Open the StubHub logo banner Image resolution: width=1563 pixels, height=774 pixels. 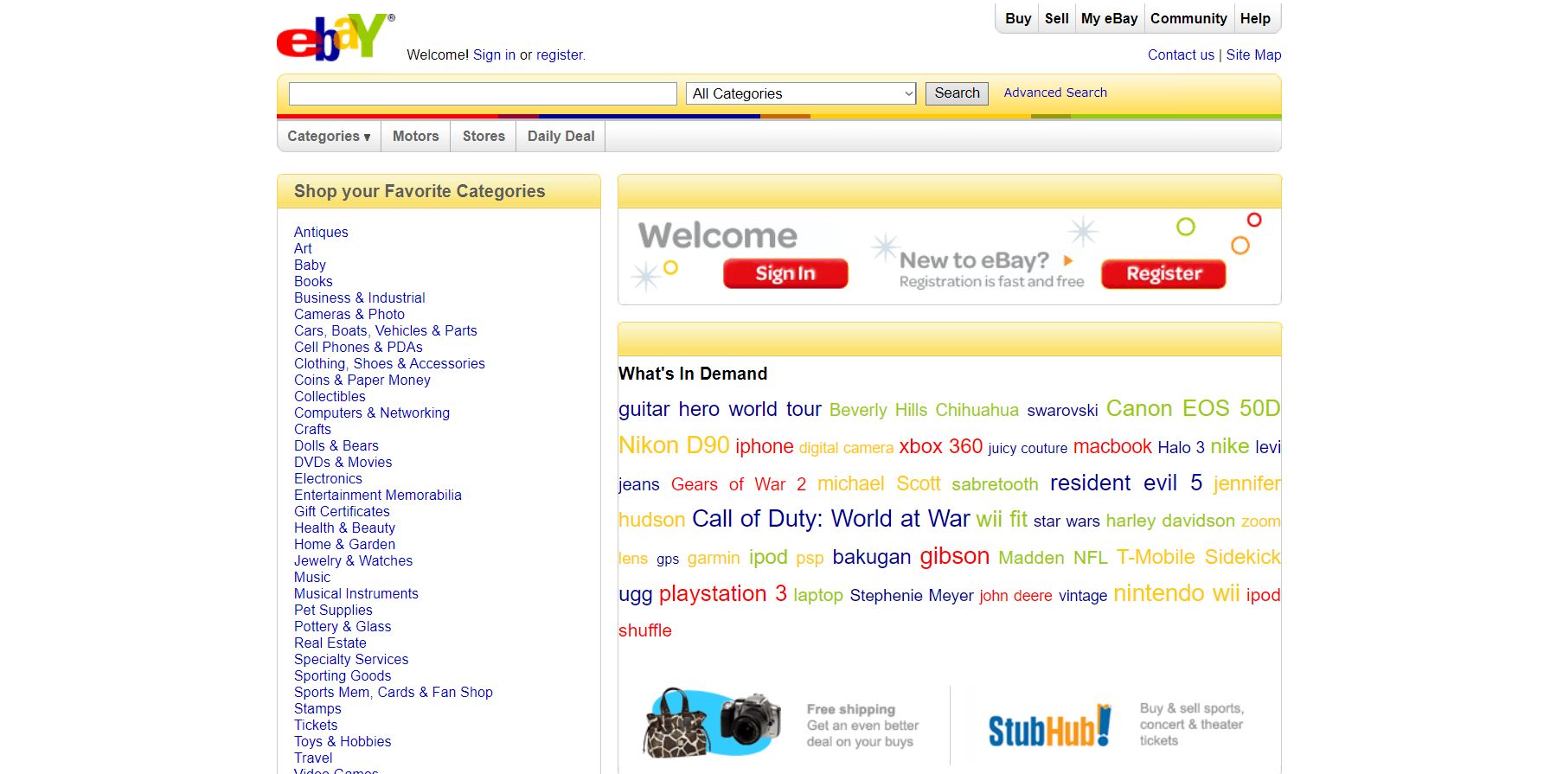(1049, 726)
